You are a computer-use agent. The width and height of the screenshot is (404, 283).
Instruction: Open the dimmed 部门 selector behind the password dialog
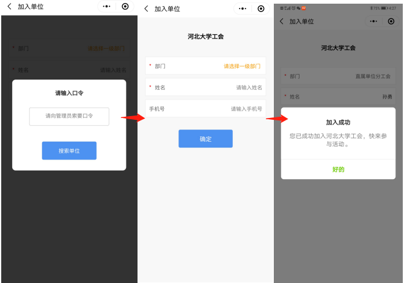tap(106, 48)
